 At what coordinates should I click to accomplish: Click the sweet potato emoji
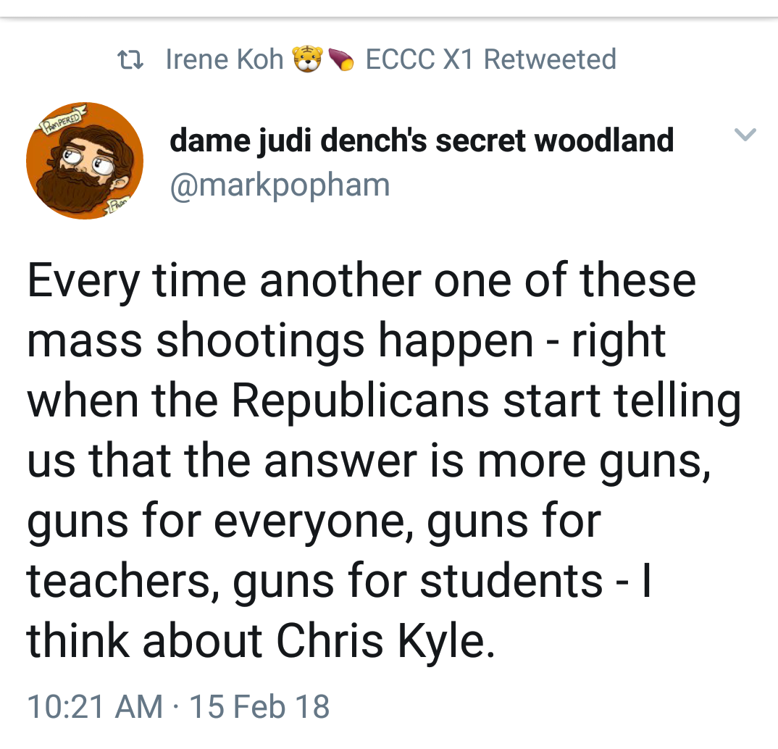tap(340, 59)
